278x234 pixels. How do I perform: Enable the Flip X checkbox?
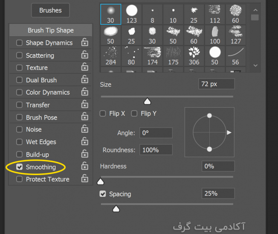(103, 114)
